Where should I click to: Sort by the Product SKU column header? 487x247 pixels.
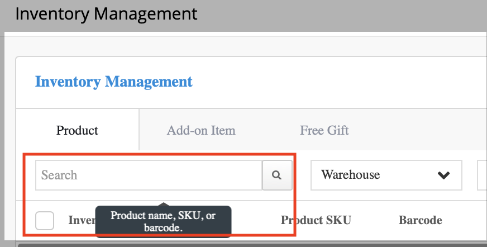tap(316, 220)
